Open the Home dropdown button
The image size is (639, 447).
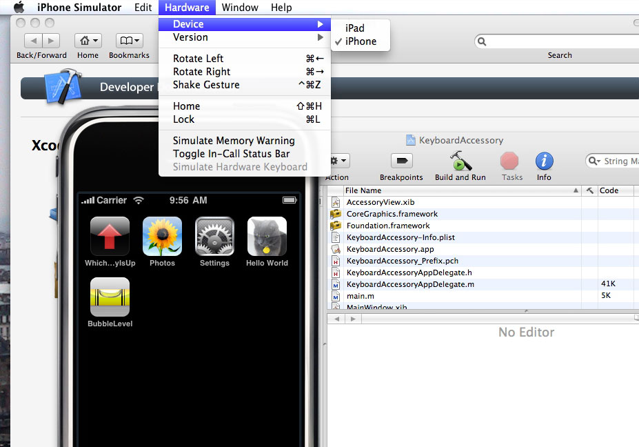pos(88,41)
